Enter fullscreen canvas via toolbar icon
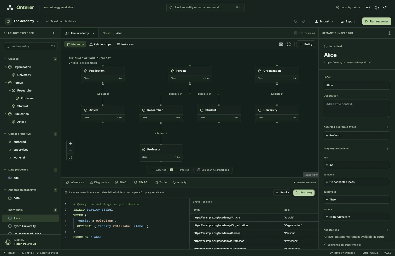The width and height of the screenshot is (395, 256). point(289,44)
